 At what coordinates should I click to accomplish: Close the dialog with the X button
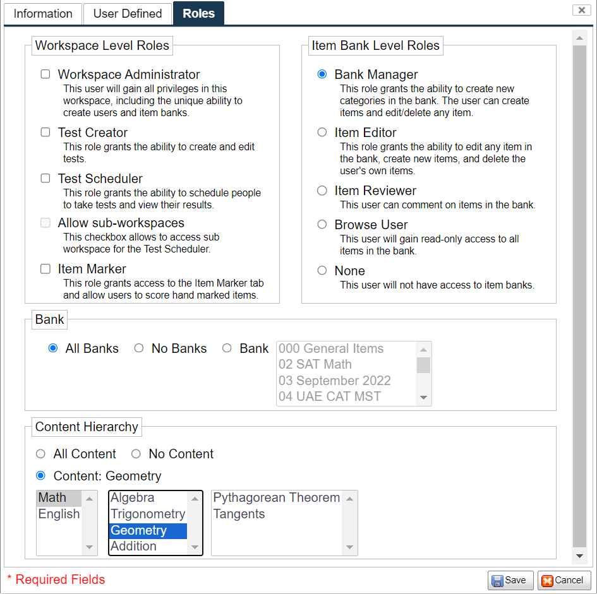[x=581, y=10]
